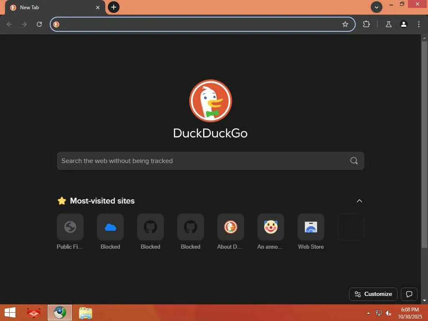428x321 pixels.
Task: Click the DuckDuckGo duck logo
Action: pyautogui.click(x=211, y=101)
